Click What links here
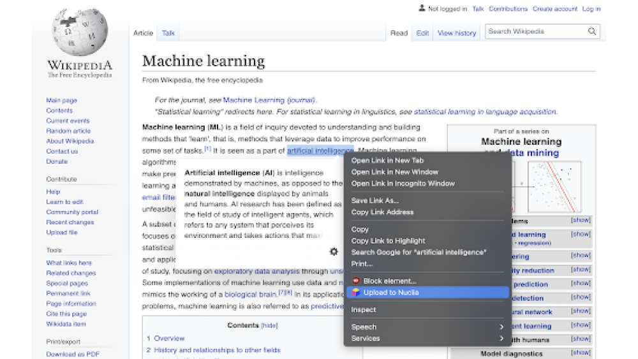This screenshot has width=638, height=359. [69, 263]
